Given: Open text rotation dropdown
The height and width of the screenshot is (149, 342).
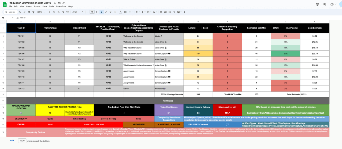Looking at the screenshot, I should 155,12.
